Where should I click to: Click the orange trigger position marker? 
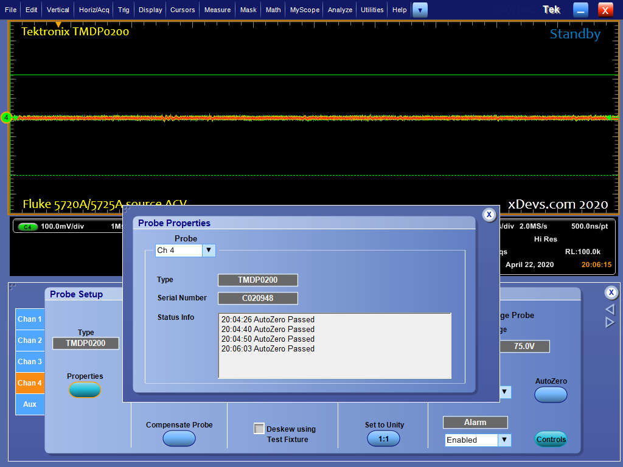tap(58, 24)
